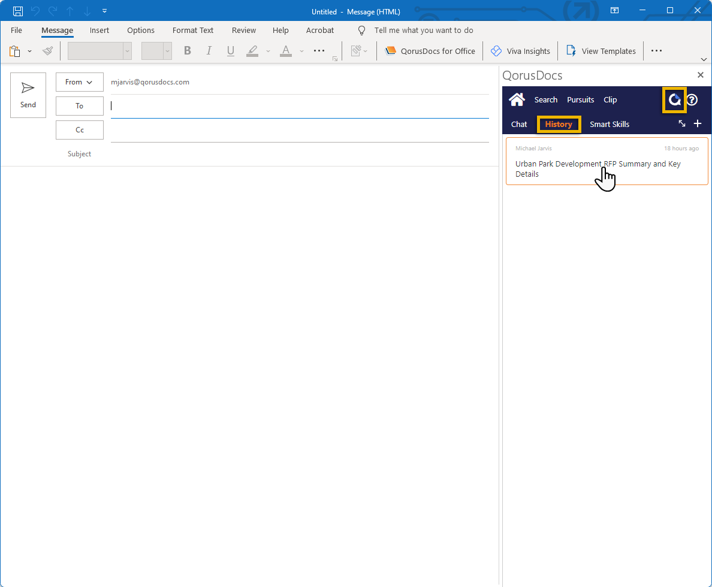Open the font color picker arrow

pyautogui.click(x=301, y=51)
